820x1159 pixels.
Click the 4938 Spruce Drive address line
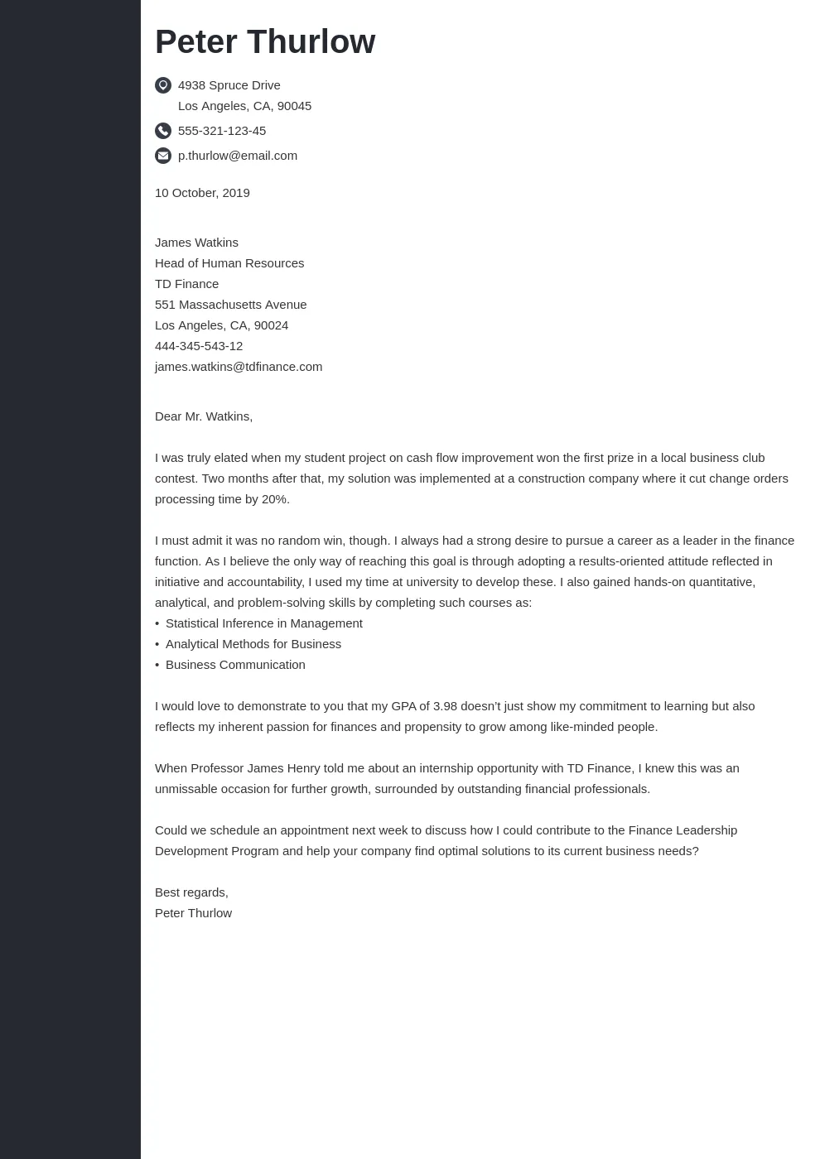[229, 85]
